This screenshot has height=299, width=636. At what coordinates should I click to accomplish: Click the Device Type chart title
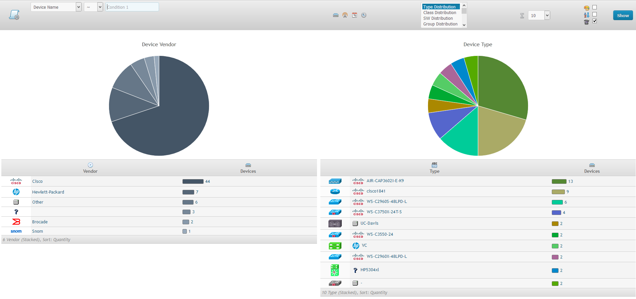click(478, 45)
